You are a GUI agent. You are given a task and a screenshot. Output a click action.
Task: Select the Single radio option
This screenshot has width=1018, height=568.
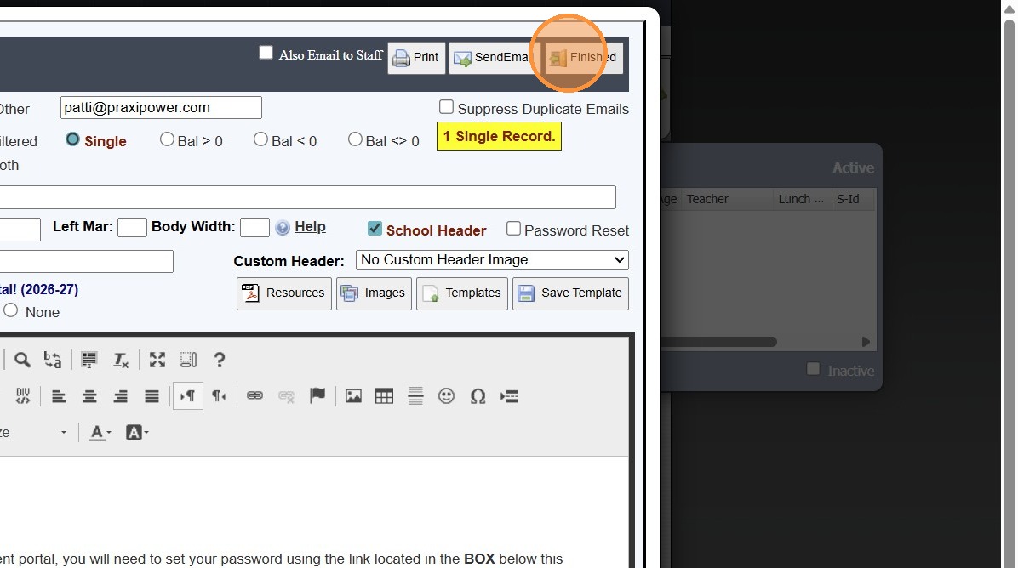point(72,139)
